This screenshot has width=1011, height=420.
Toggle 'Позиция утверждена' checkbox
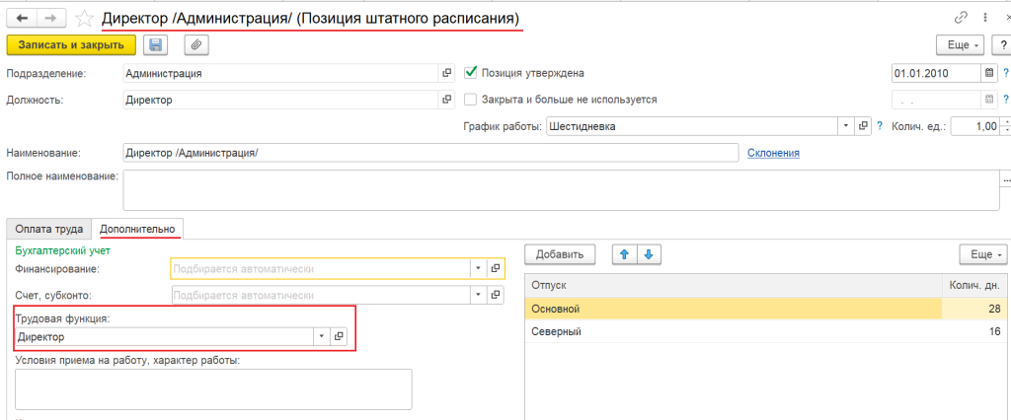tap(471, 73)
